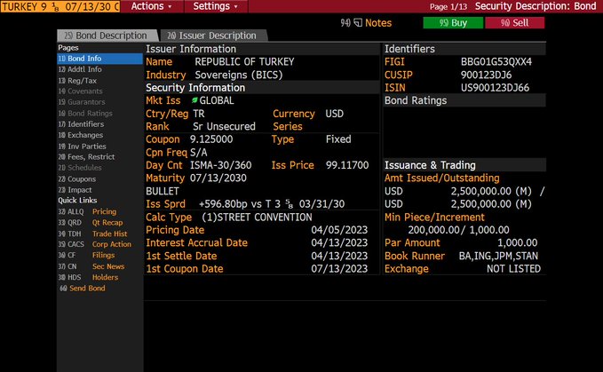Click the ISIN value US900123DJ66

coord(496,88)
